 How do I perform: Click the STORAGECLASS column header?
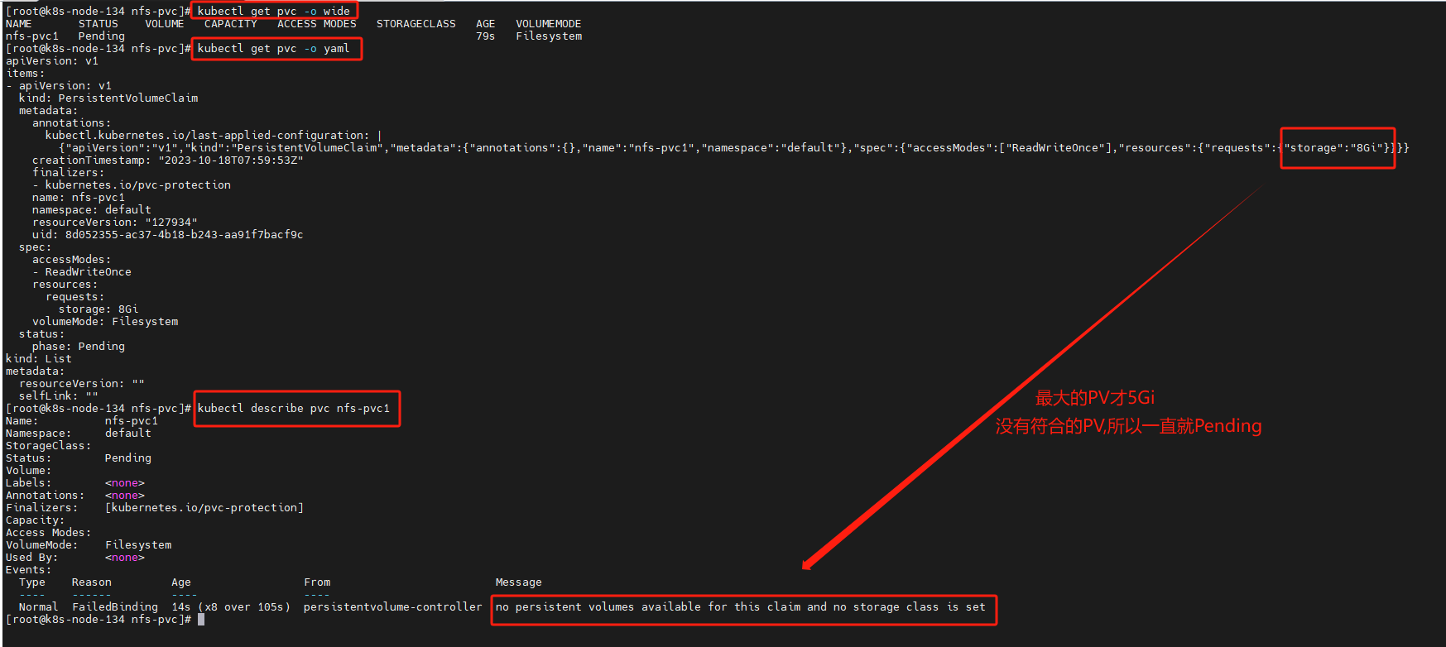[416, 23]
